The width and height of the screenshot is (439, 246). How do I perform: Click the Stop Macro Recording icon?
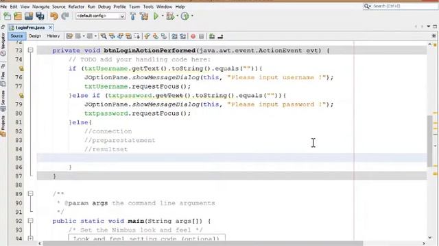201,36
